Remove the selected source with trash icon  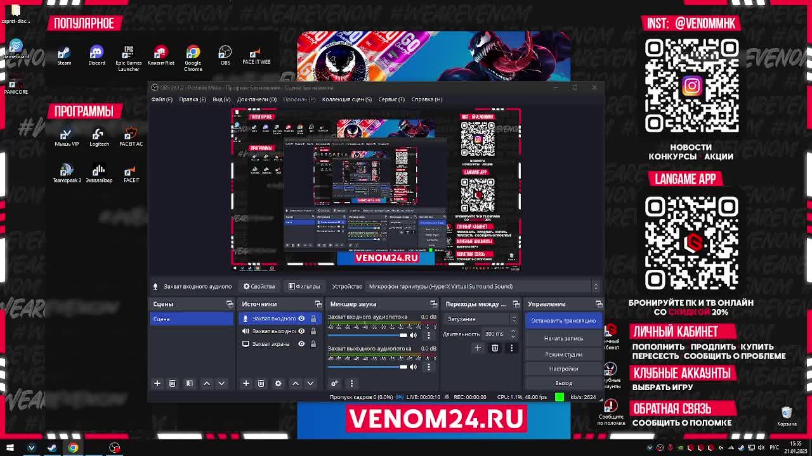click(x=261, y=383)
